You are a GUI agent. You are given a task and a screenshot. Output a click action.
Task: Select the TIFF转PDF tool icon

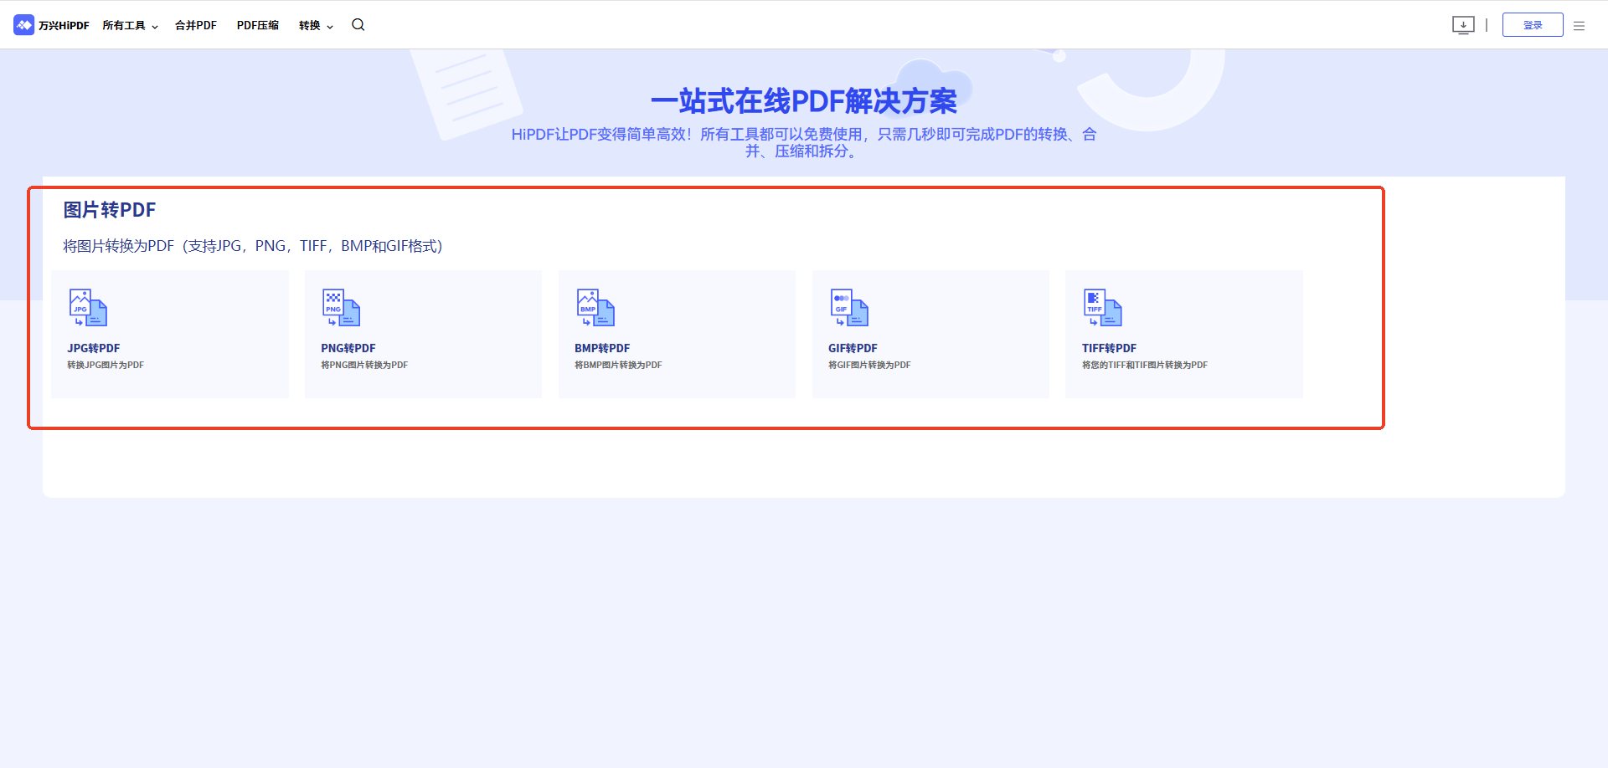tap(1102, 308)
